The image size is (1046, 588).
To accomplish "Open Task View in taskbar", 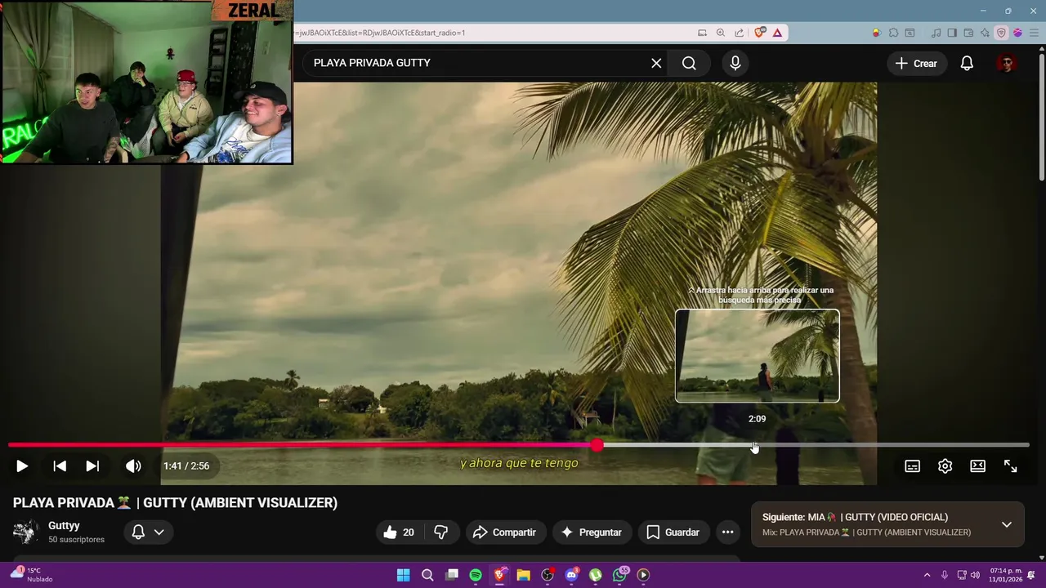I will (x=451, y=575).
